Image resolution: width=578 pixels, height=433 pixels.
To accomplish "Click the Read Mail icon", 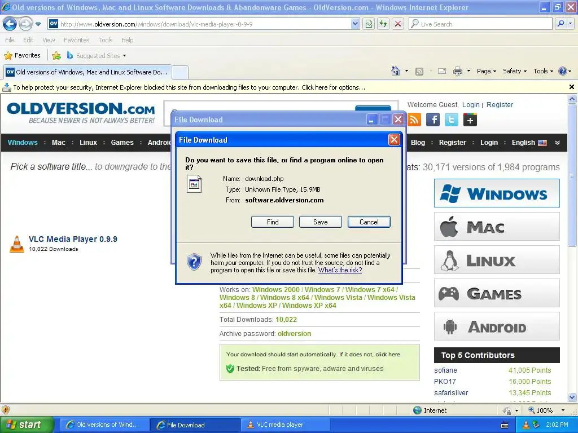I will (442, 71).
